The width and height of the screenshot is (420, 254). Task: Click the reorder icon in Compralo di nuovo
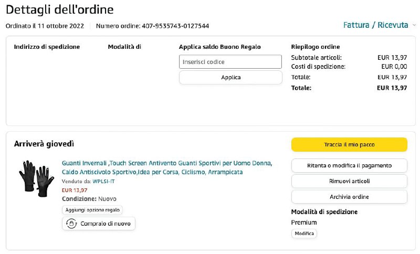coord(71,224)
